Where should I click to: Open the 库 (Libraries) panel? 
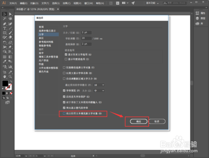pos(199,23)
